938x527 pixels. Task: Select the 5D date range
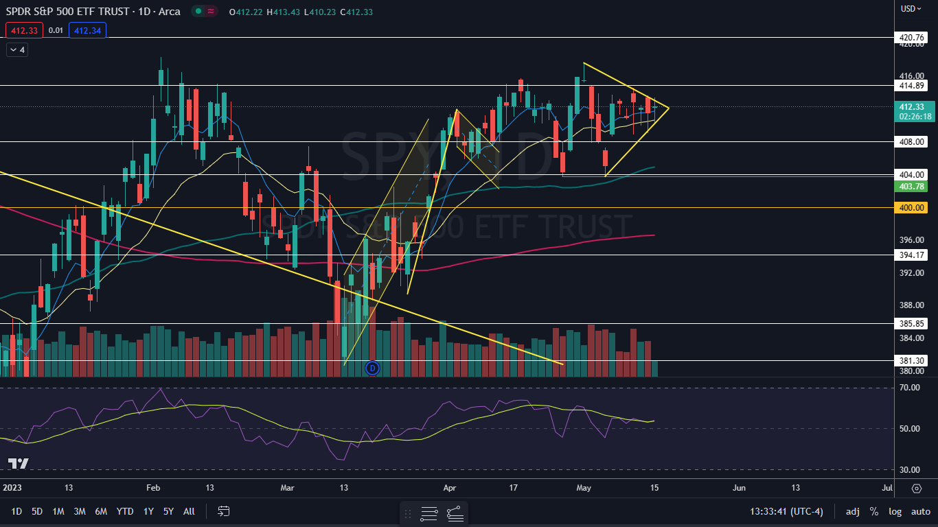point(37,511)
